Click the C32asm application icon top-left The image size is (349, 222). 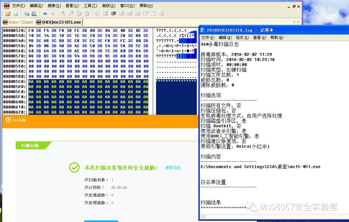click(6, 5)
